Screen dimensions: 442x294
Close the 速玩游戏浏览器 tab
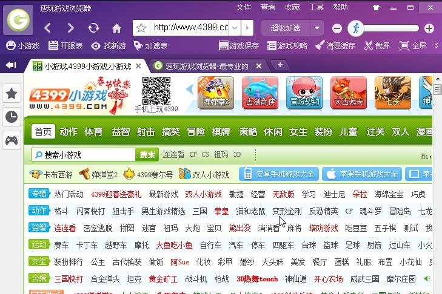(259, 66)
